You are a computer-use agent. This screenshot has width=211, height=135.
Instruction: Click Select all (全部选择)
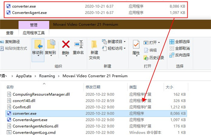coord(179,42)
